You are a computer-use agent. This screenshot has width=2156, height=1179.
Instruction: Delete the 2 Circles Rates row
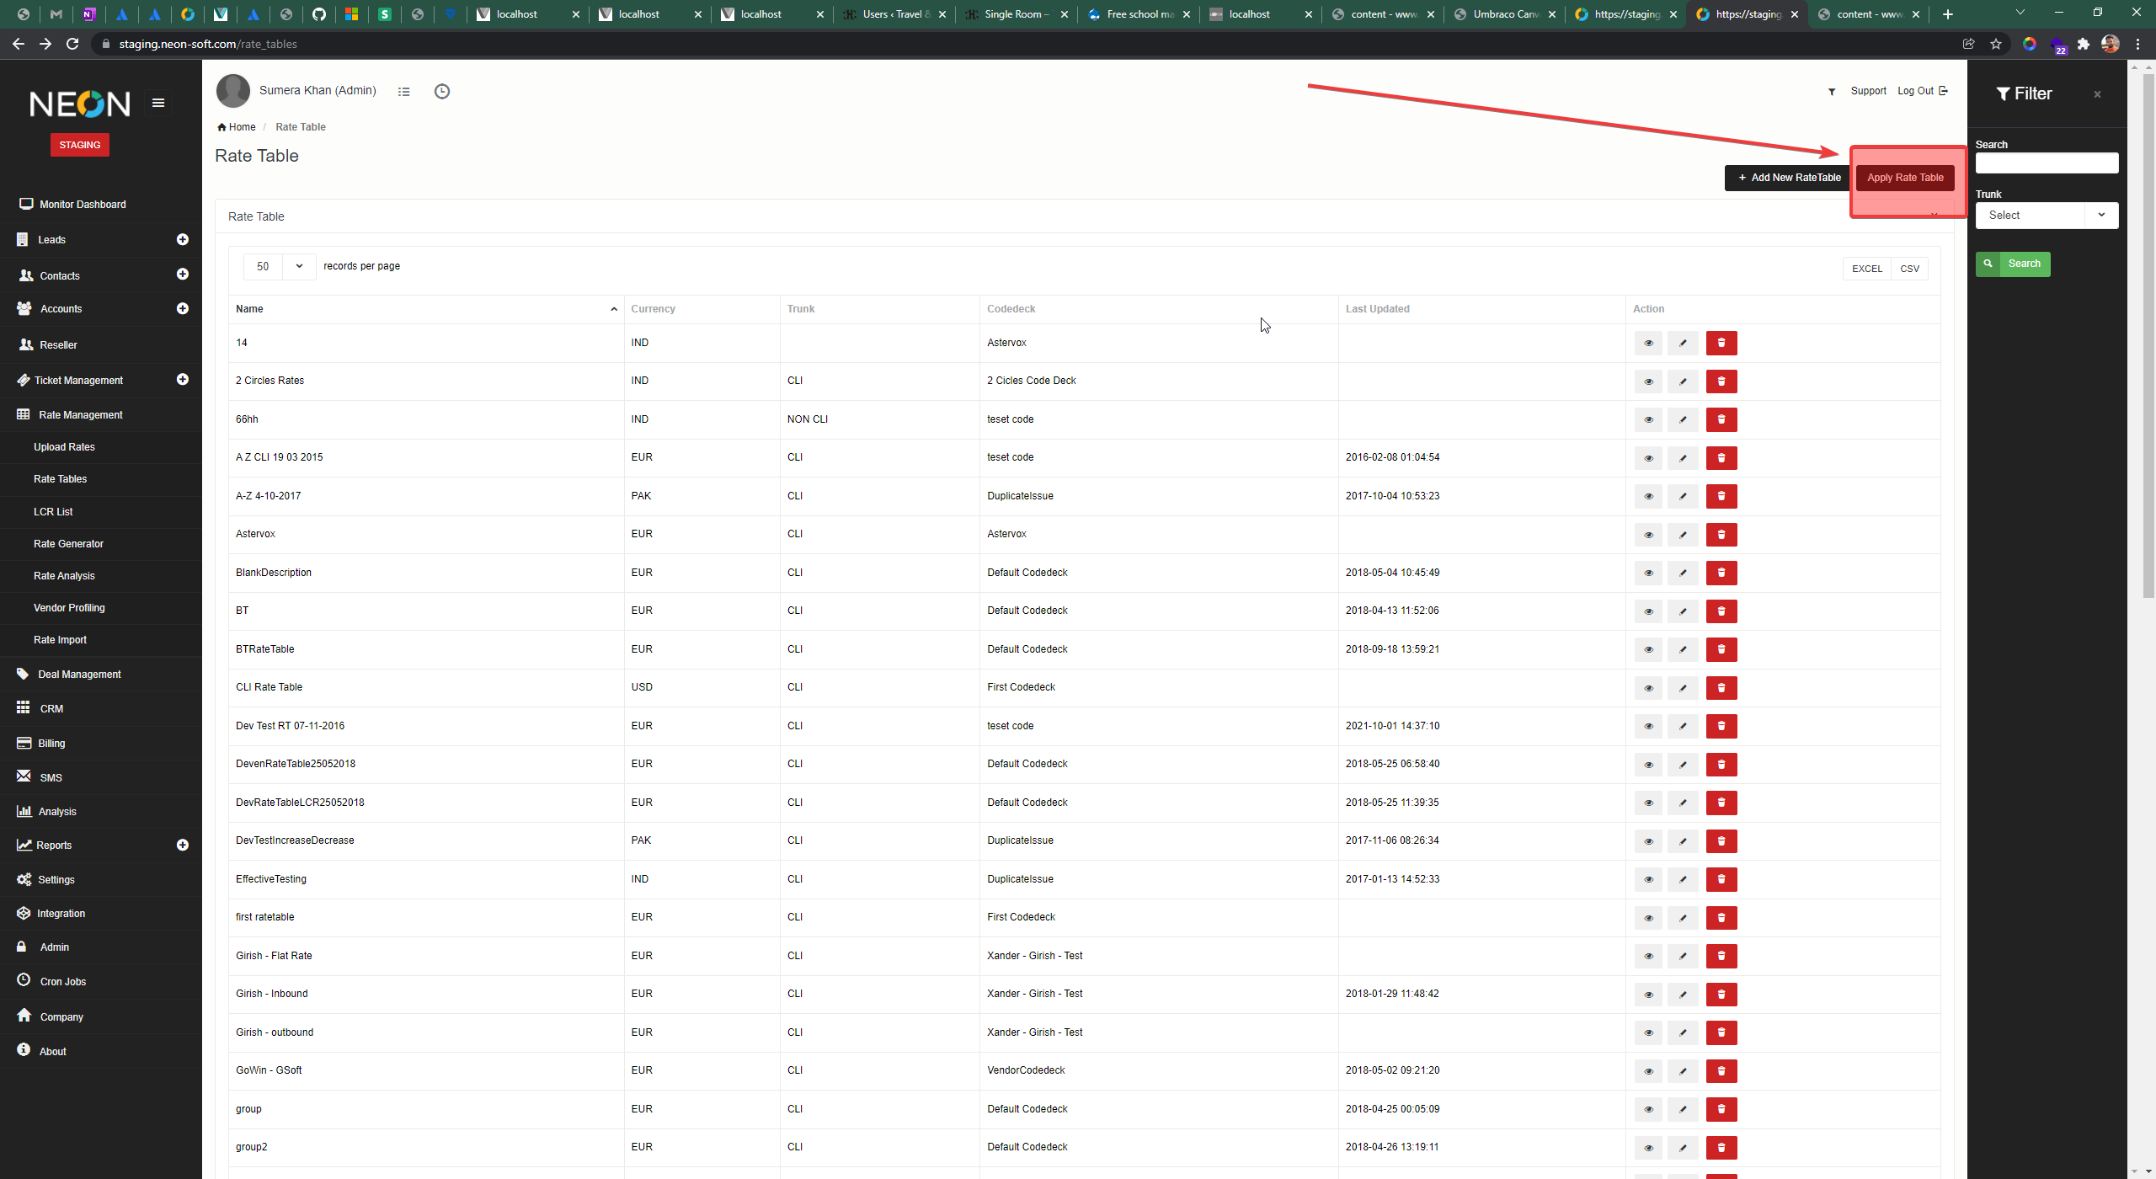click(x=1721, y=381)
